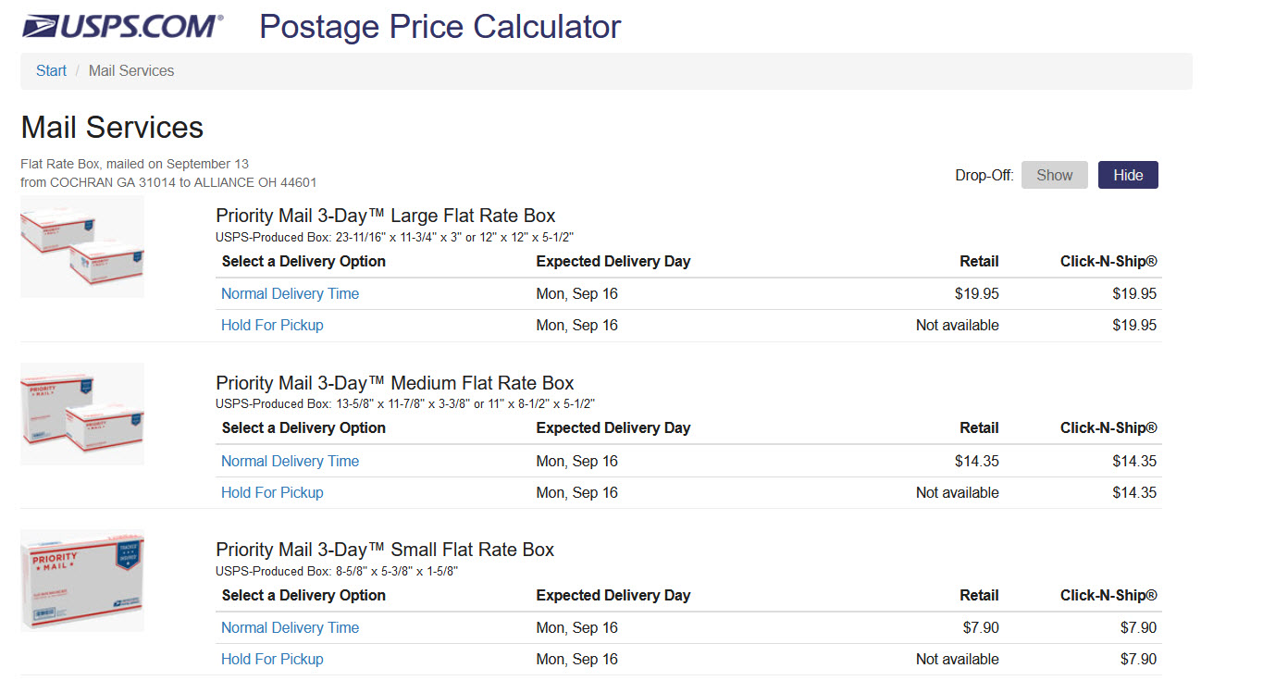Click the USPS.COM logo
The height and width of the screenshot is (693, 1263).
(122, 27)
